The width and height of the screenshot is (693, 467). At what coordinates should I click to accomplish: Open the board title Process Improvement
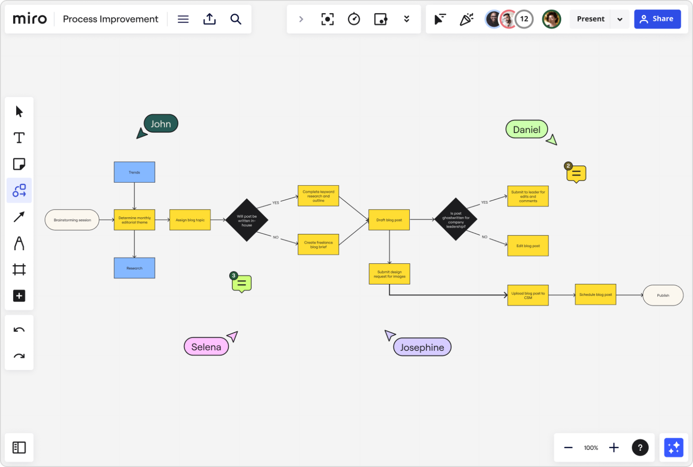tap(110, 19)
